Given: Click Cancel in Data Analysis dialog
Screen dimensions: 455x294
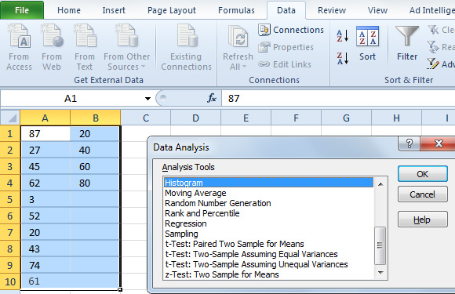Looking at the screenshot, I should tap(423, 194).
